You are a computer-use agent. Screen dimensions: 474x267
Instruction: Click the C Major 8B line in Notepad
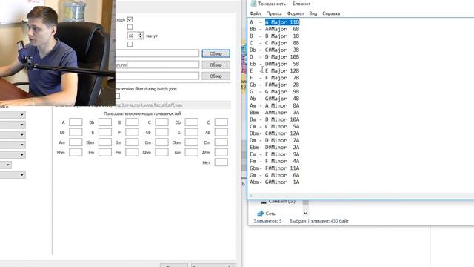(275, 43)
